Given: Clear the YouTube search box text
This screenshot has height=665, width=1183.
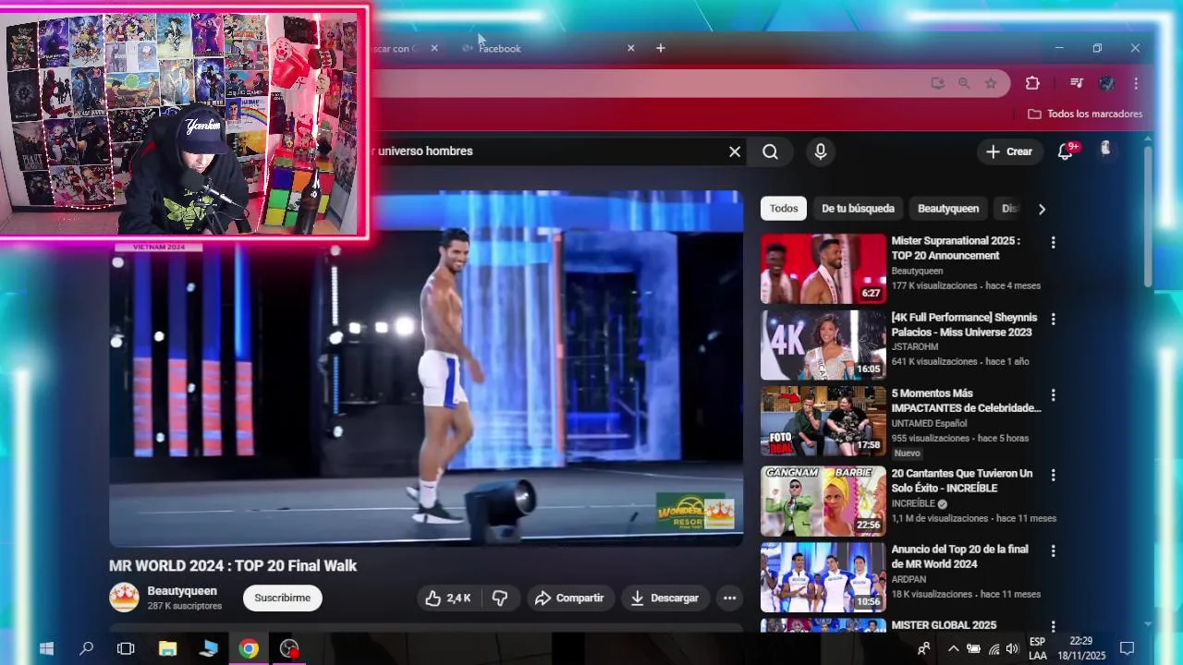Looking at the screenshot, I should tap(735, 151).
